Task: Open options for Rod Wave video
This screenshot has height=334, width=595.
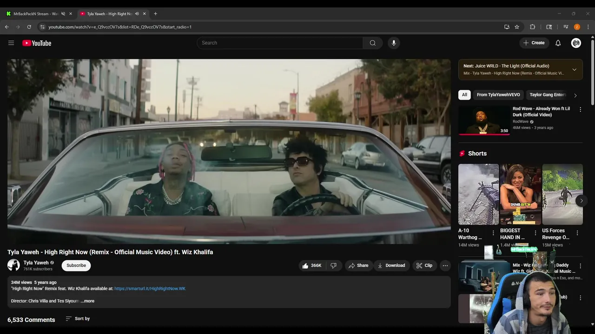Action: [580, 109]
